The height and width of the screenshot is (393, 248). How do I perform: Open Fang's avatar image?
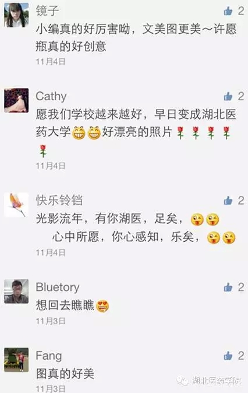coord(16,360)
